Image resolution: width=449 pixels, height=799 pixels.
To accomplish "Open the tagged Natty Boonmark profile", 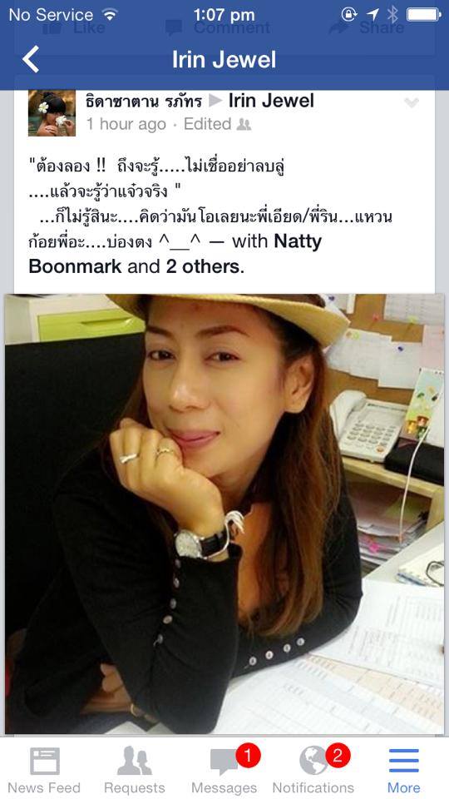I will [x=175, y=253].
